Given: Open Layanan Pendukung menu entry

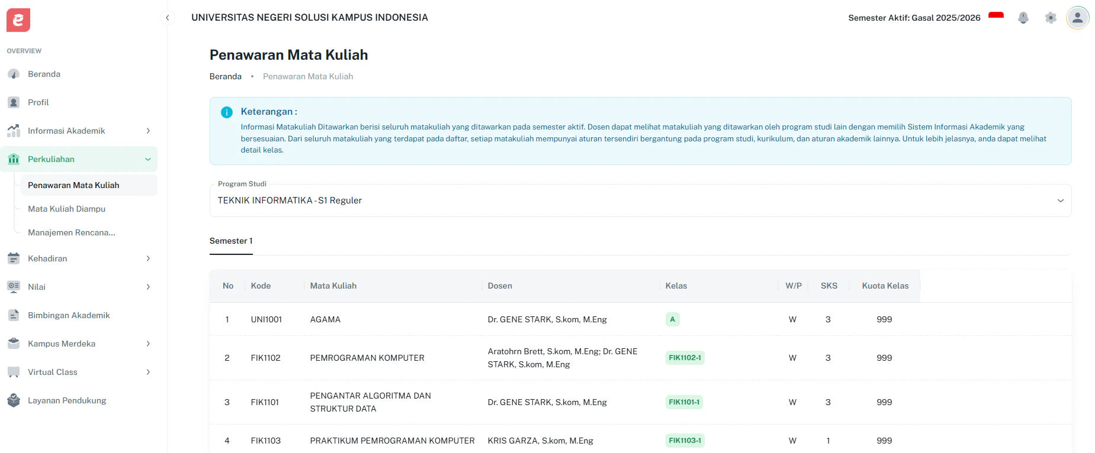Looking at the screenshot, I should 79,400.
